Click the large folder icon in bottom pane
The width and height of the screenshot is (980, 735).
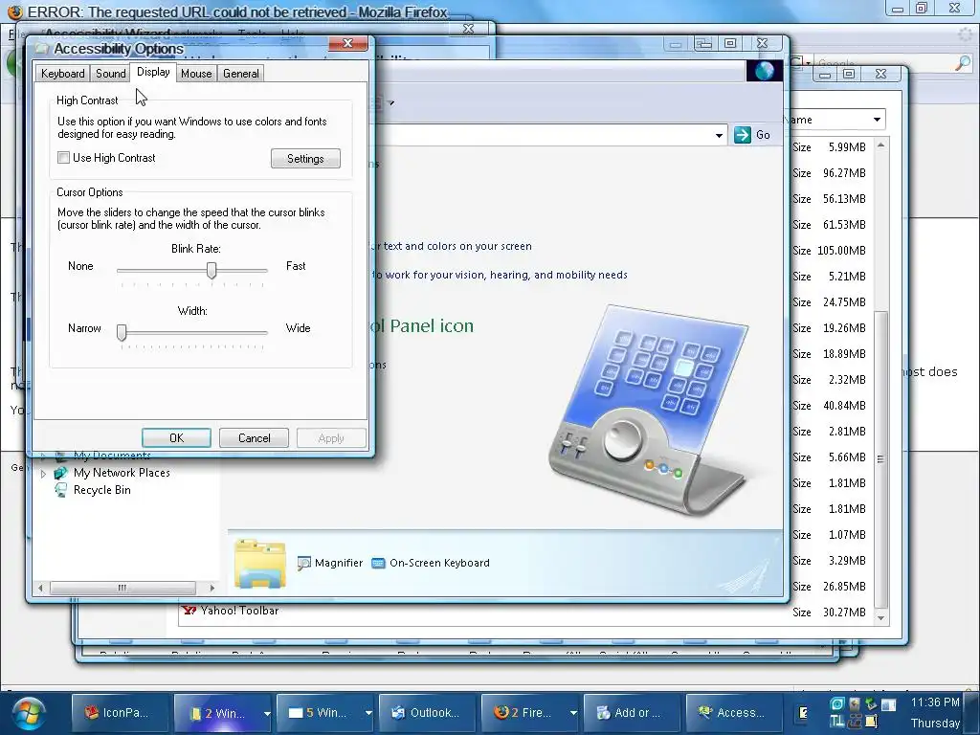coord(260,564)
